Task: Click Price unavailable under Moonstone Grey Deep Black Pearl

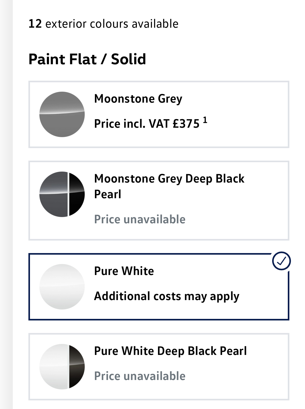Action: 140,219
